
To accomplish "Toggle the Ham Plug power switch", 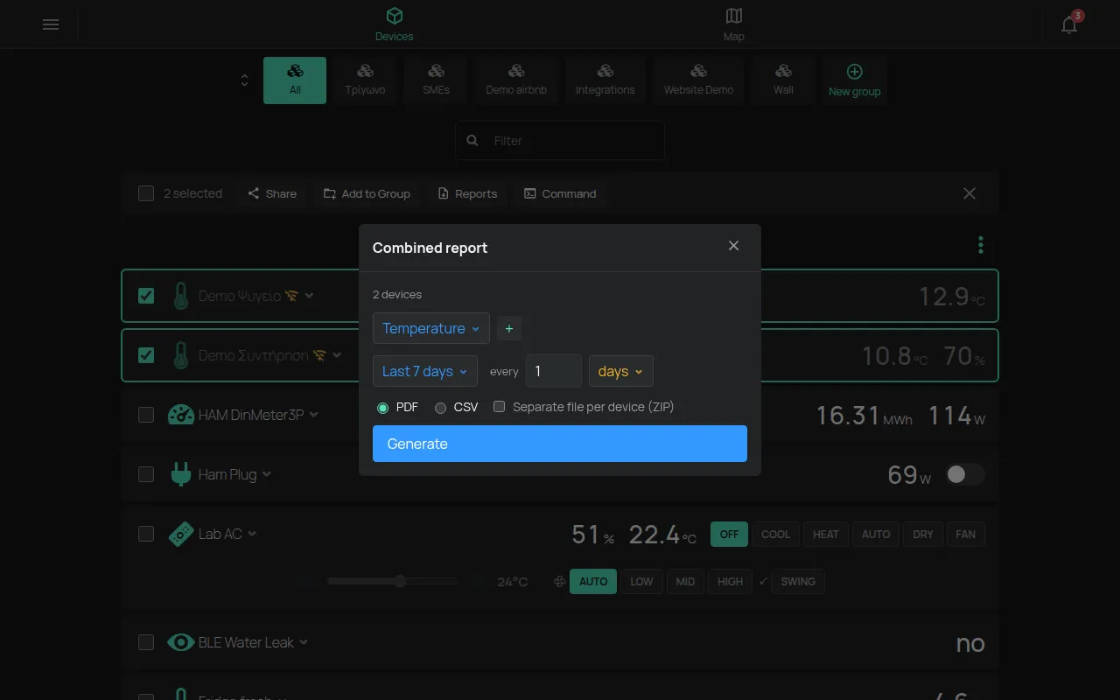I will (x=965, y=474).
